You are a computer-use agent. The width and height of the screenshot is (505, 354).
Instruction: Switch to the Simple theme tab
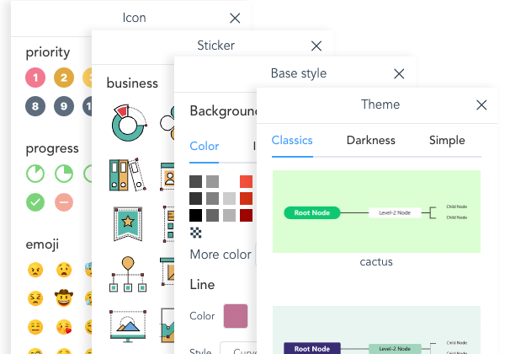click(446, 141)
